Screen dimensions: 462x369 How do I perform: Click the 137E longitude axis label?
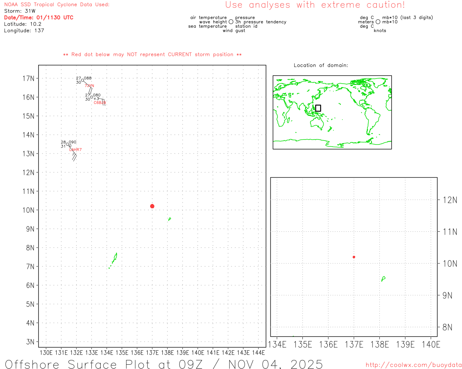[x=152, y=352]
